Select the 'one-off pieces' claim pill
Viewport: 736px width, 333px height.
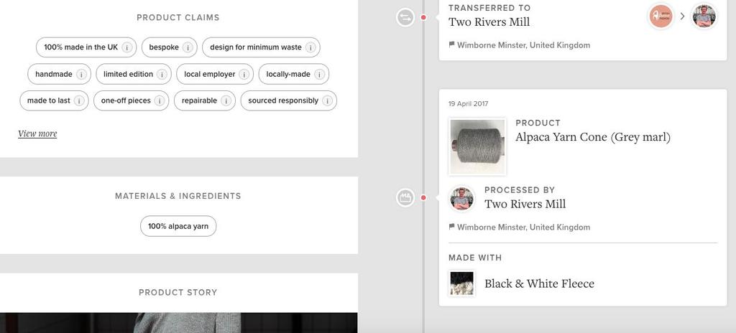coord(131,101)
